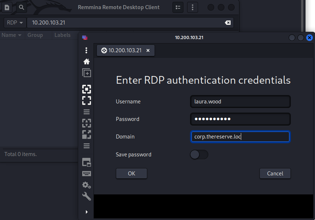Click the fit window size icon

tap(87, 89)
